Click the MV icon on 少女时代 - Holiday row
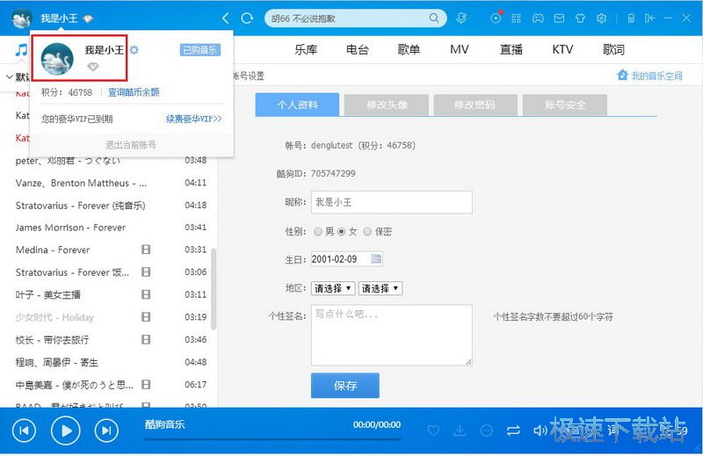Image resolution: width=703 pixels, height=456 pixels. coord(146,317)
